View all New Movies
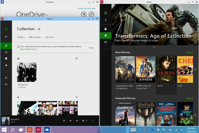Viewport: 199px width, 133px height. (190, 52)
